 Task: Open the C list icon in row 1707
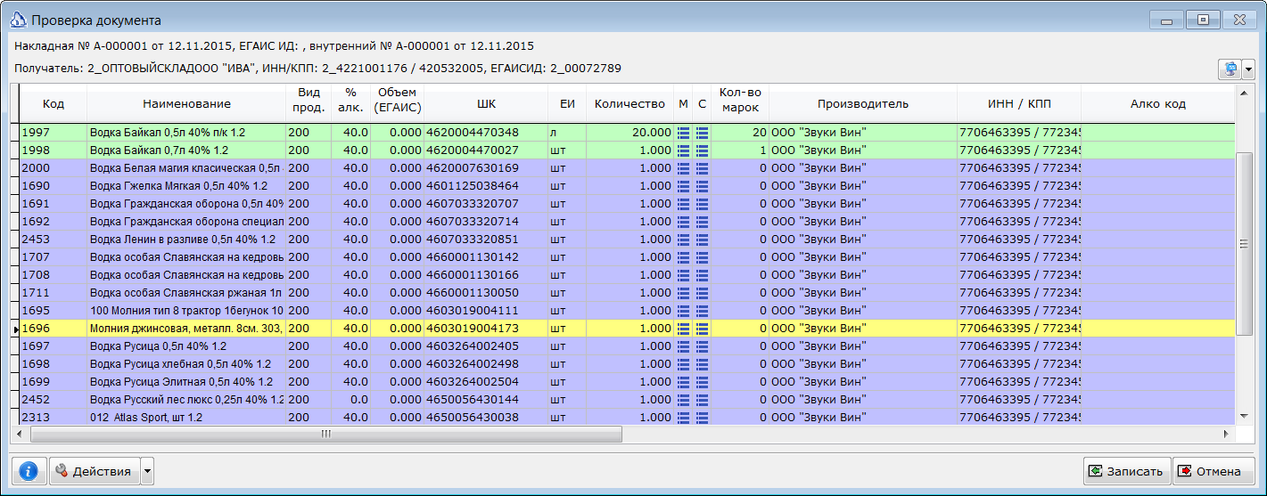pyautogui.click(x=702, y=256)
